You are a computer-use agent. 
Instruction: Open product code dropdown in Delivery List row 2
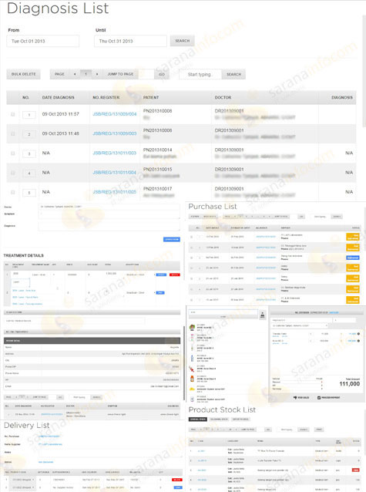tap(23, 487)
